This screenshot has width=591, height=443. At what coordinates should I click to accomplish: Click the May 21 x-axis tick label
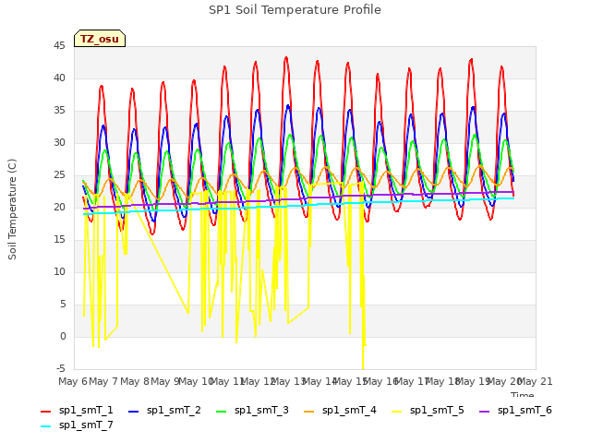tap(536, 381)
